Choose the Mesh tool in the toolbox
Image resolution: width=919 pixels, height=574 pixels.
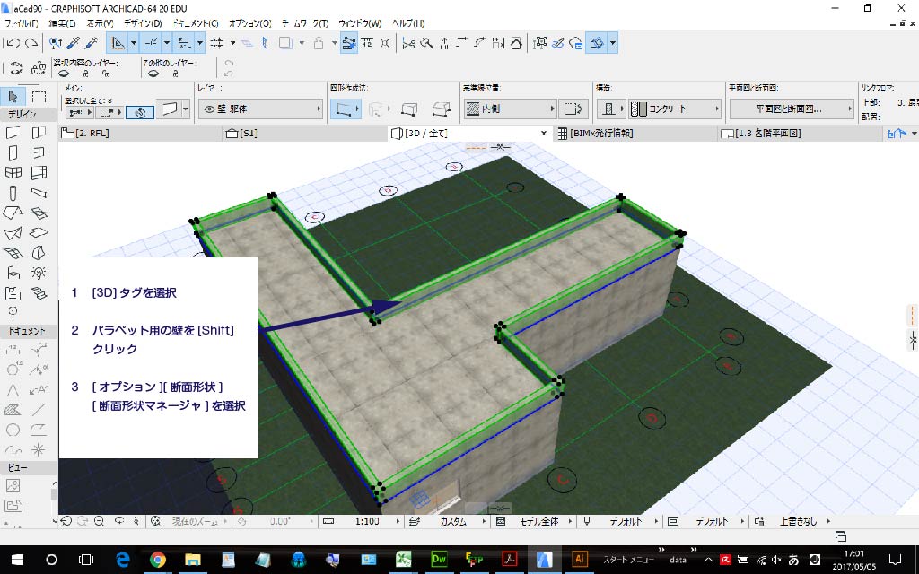(13, 253)
